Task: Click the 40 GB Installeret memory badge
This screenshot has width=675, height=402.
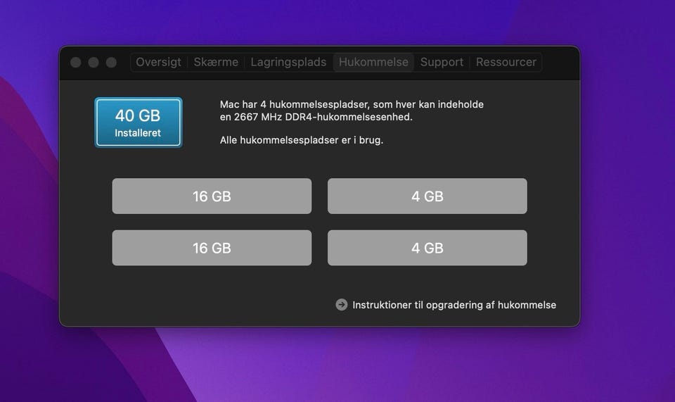Action: click(x=139, y=122)
